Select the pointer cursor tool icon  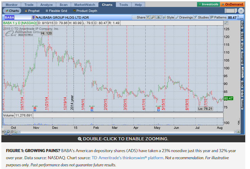[x=16, y=131]
